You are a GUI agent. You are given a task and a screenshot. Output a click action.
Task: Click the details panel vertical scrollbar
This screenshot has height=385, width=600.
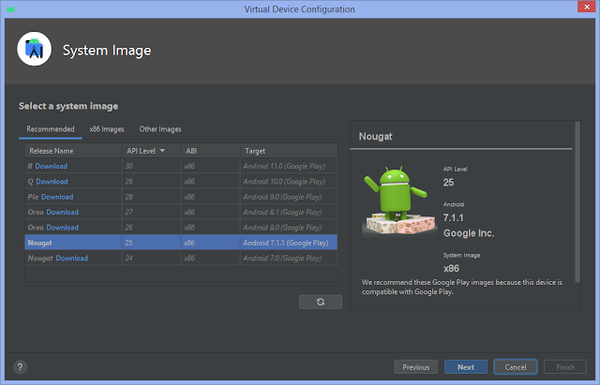577,201
